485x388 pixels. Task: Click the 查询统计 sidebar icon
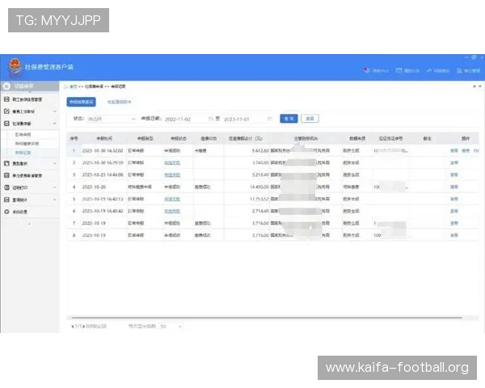click(6, 200)
